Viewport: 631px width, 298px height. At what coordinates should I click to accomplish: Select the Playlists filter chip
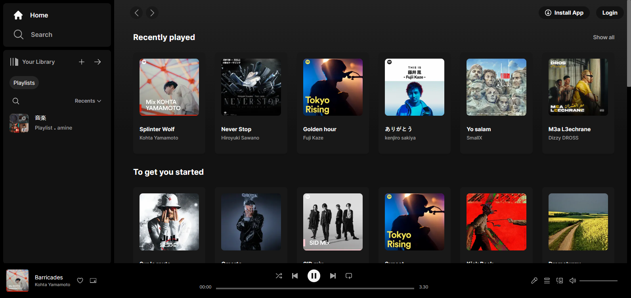pyautogui.click(x=24, y=83)
